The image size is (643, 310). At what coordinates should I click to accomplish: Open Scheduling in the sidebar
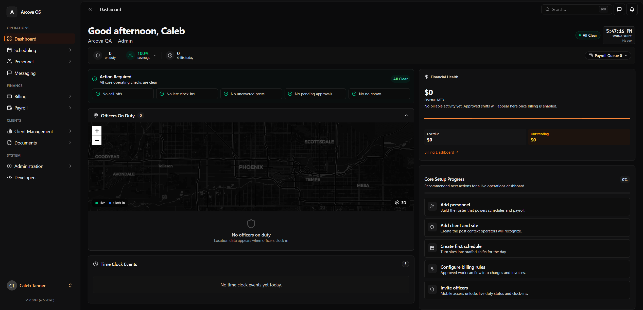point(40,50)
